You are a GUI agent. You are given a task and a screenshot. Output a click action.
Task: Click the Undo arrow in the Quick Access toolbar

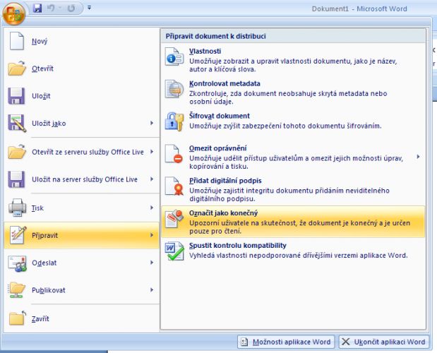pos(51,8)
